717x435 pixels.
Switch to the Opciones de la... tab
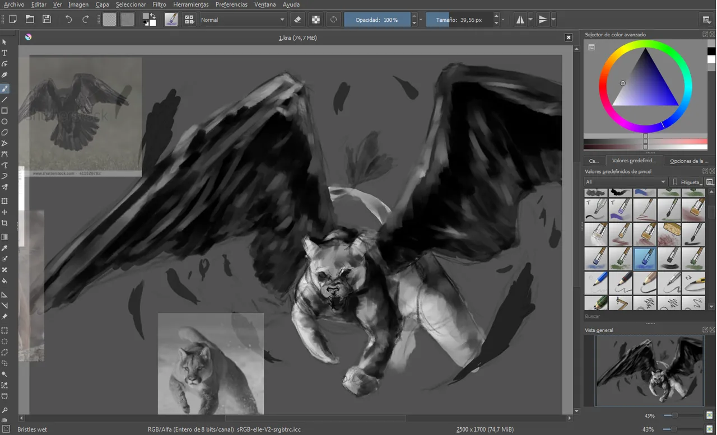[x=689, y=161]
